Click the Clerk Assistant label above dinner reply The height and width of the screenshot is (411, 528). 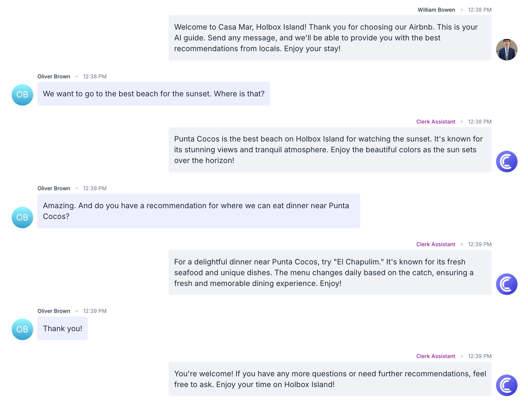coord(436,244)
